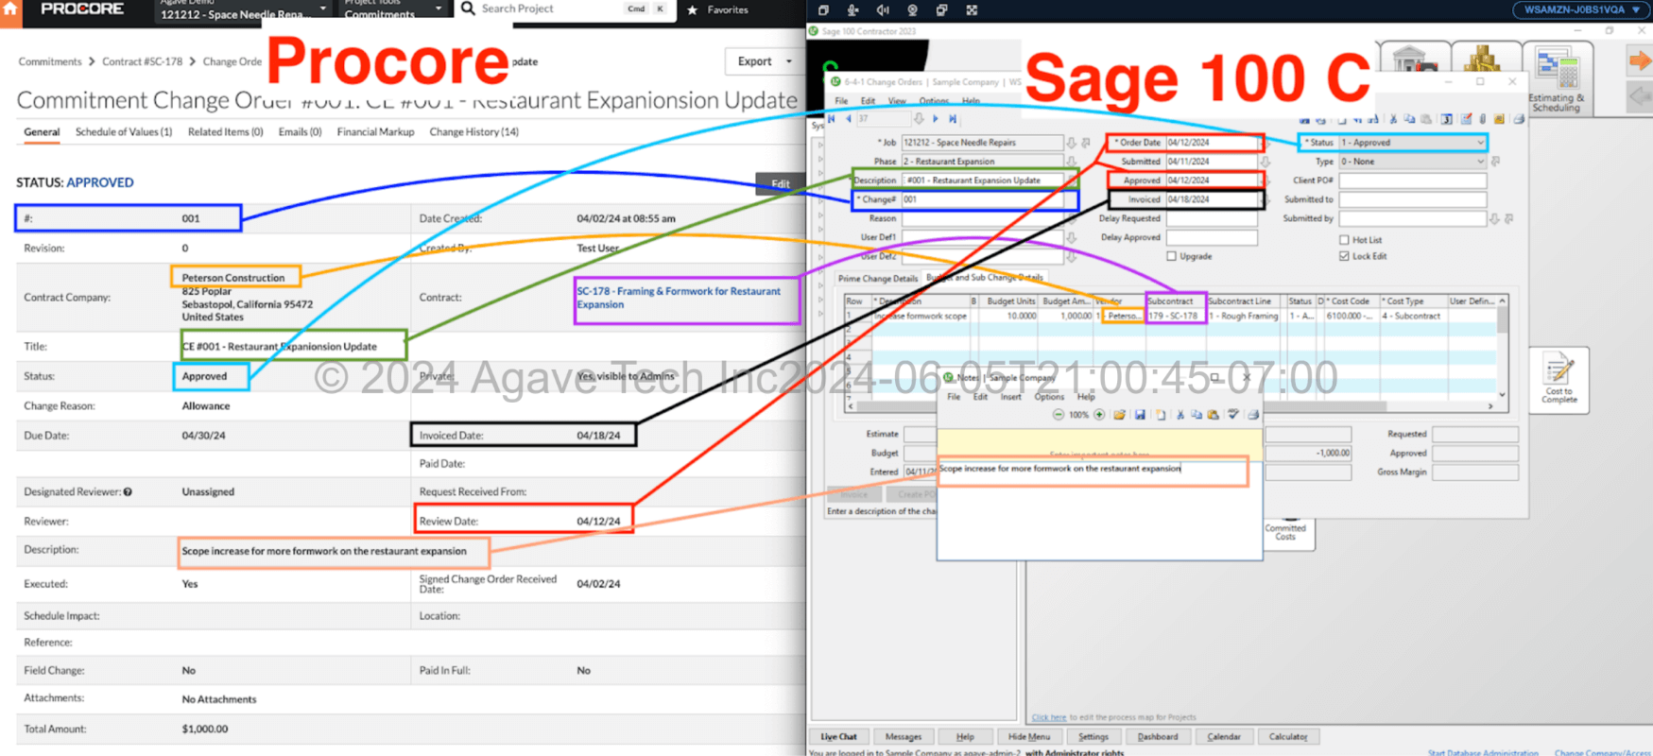
Task: Click the Favorites star icon in Procore
Action: click(x=693, y=9)
